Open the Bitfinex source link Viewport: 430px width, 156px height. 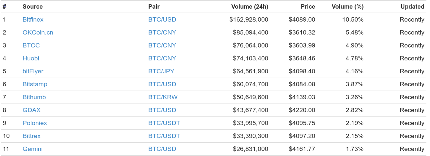point(33,20)
